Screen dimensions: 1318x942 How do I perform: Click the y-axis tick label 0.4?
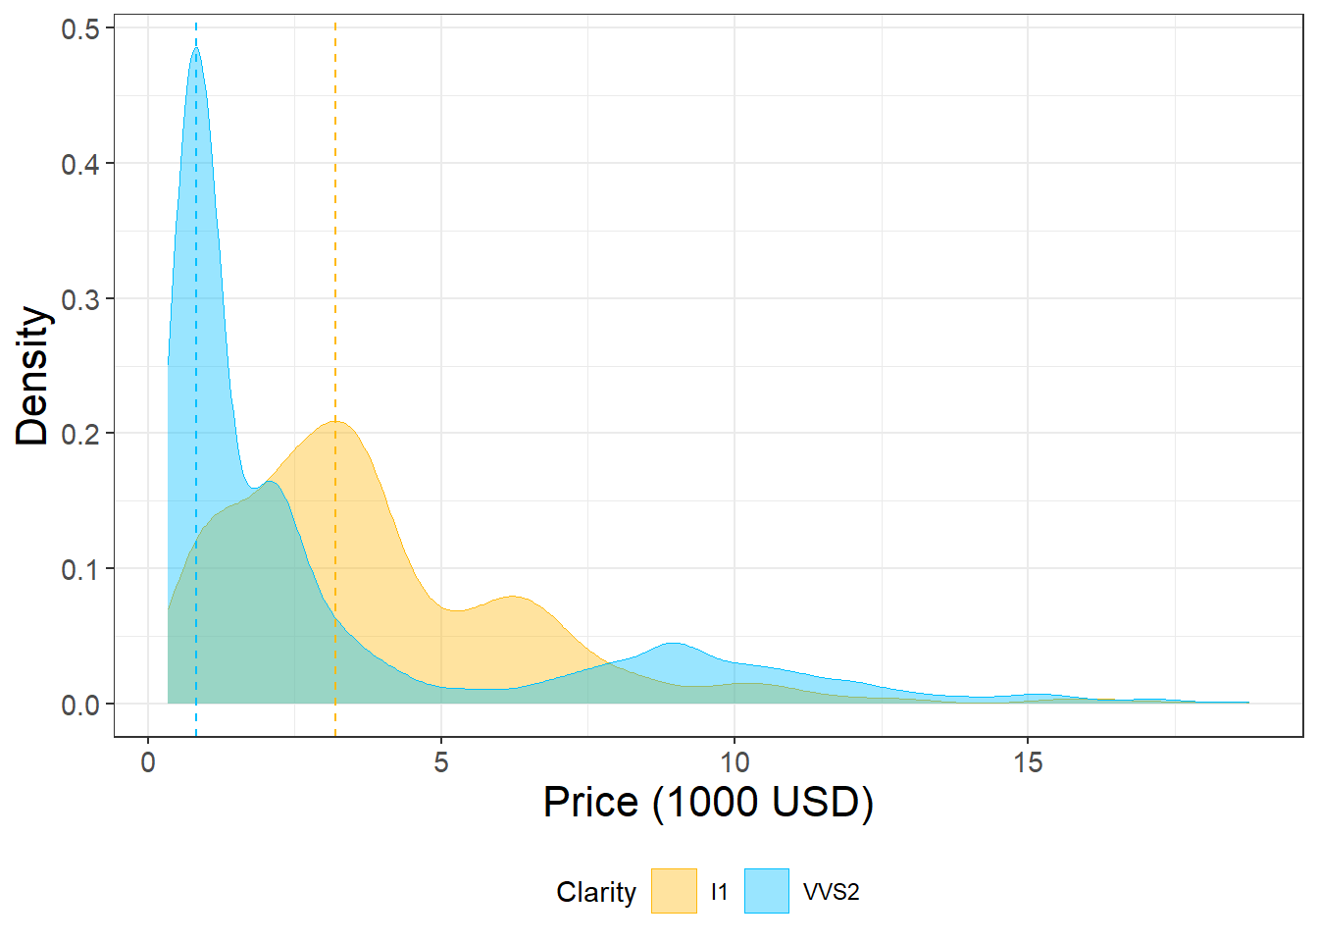(x=80, y=164)
